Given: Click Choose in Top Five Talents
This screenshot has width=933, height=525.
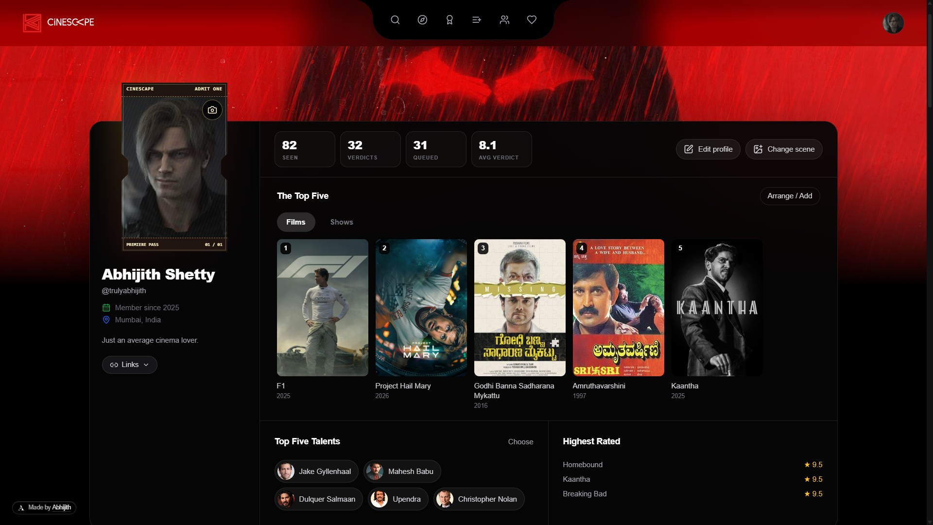Looking at the screenshot, I should [520, 442].
